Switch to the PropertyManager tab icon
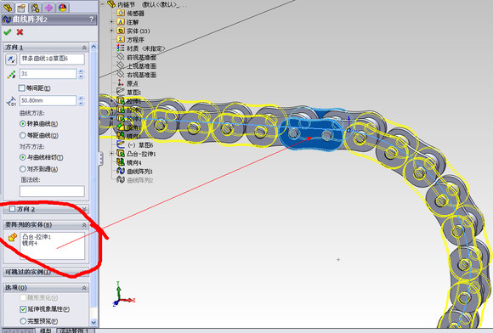The width and height of the screenshot is (493, 333). coord(21,8)
